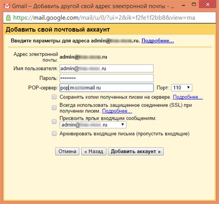Viewport: 219px width, 204px height.
Task: Click the bold admin@ address next to Адрес электронной почты
Action: (x=83, y=57)
